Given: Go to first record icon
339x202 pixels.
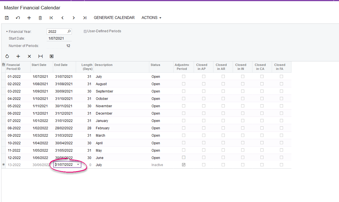Looking at the screenshot, I should (51, 18).
